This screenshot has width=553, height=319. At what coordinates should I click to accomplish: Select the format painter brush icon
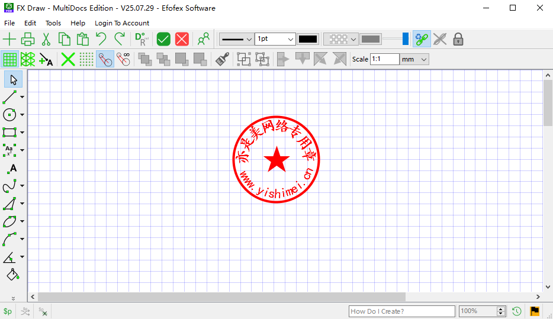coord(222,59)
